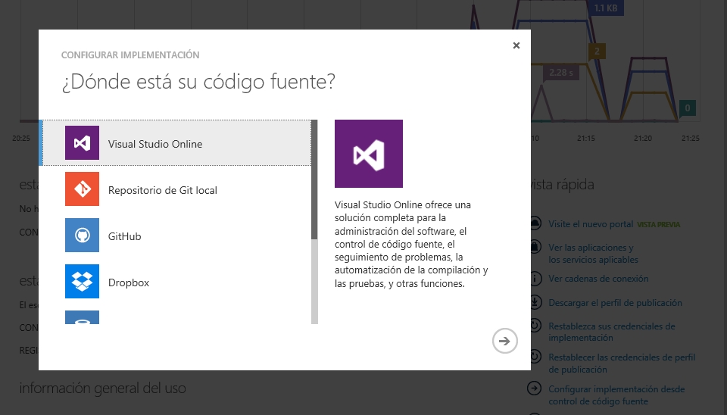Click the source list vertical scrollbar thumb
The image size is (727, 415).
[x=314, y=179]
